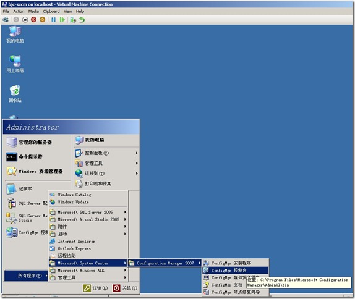
Task: Open the Action menu
Action: pos(19,11)
